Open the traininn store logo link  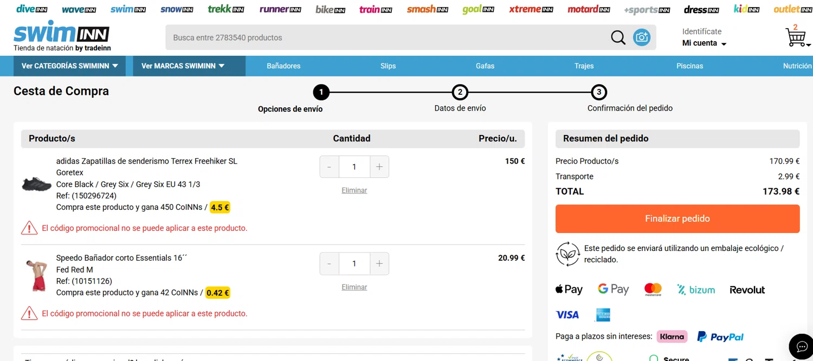pos(376,9)
